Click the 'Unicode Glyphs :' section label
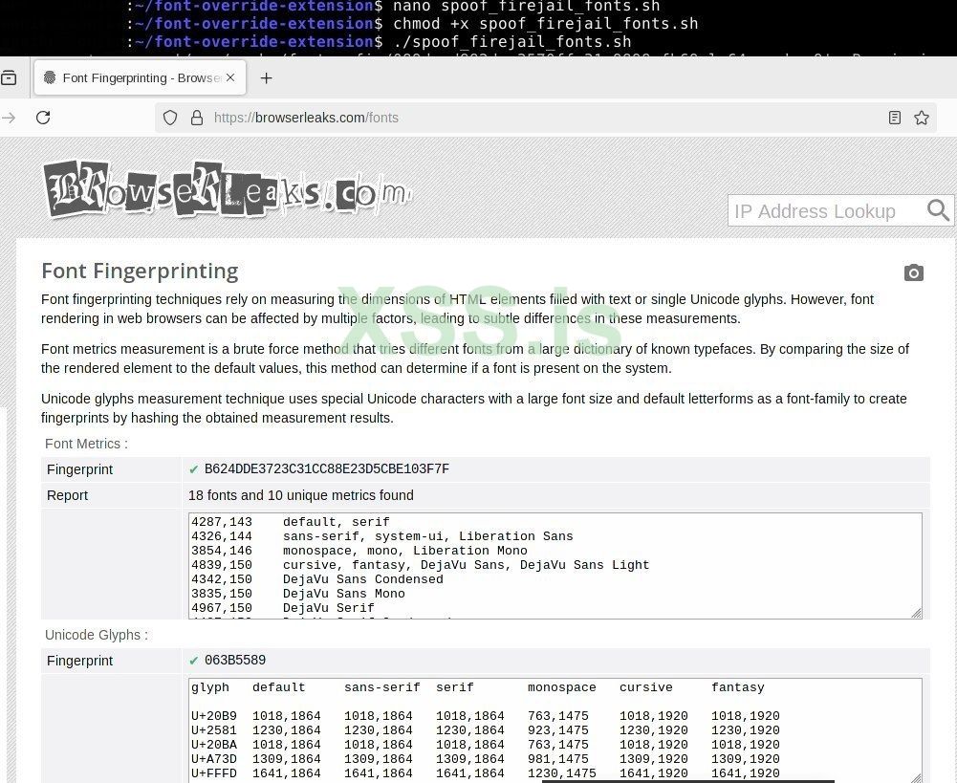Image resolution: width=957 pixels, height=783 pixels. [x=97, y=635]
